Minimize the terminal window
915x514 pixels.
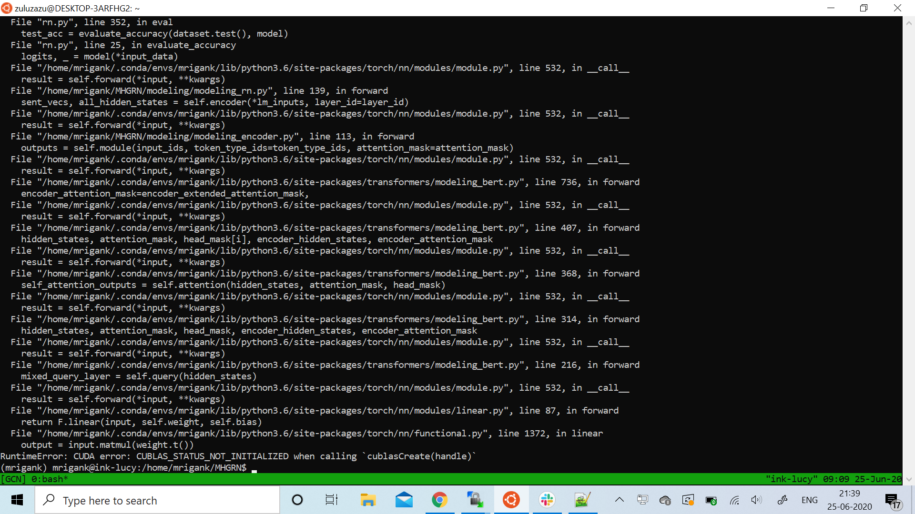tap(831, 8)
